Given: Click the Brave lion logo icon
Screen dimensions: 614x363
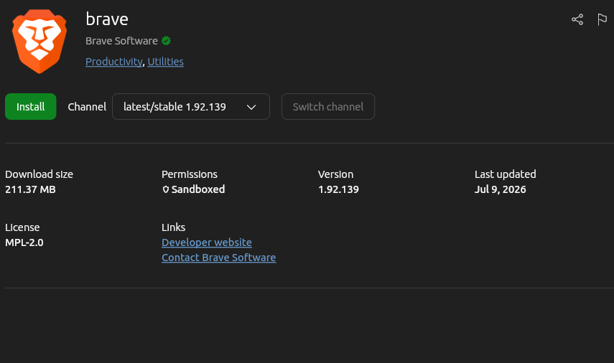Looking at the screenshot, I should [x=39, y=42].
